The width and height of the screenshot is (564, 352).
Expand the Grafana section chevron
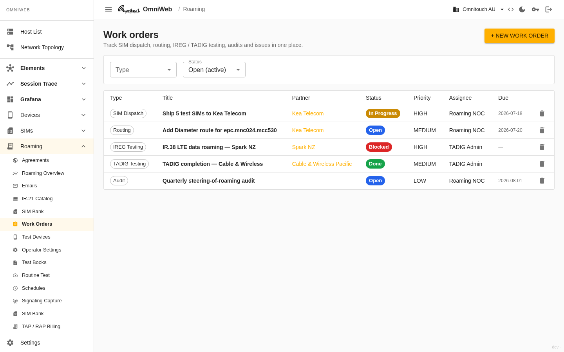[x=84, y=99]
